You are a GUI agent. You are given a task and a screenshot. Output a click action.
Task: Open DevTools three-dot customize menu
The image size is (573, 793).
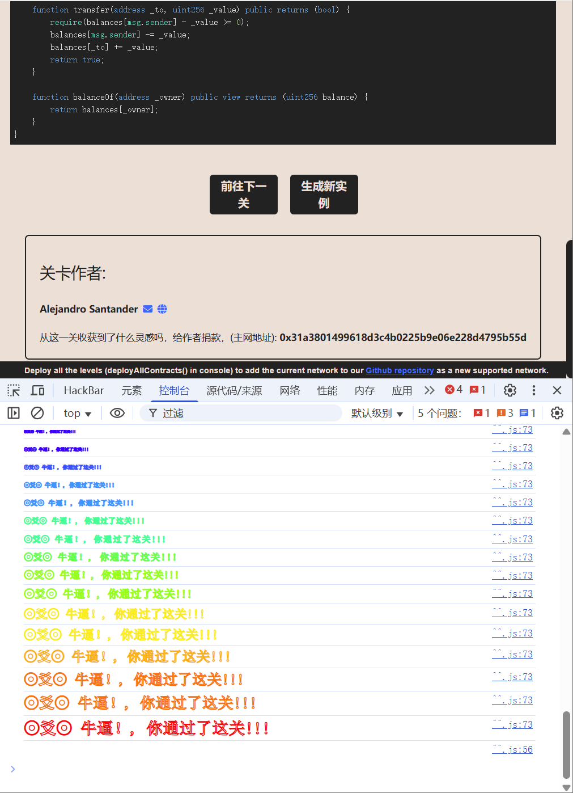[533, 390]
